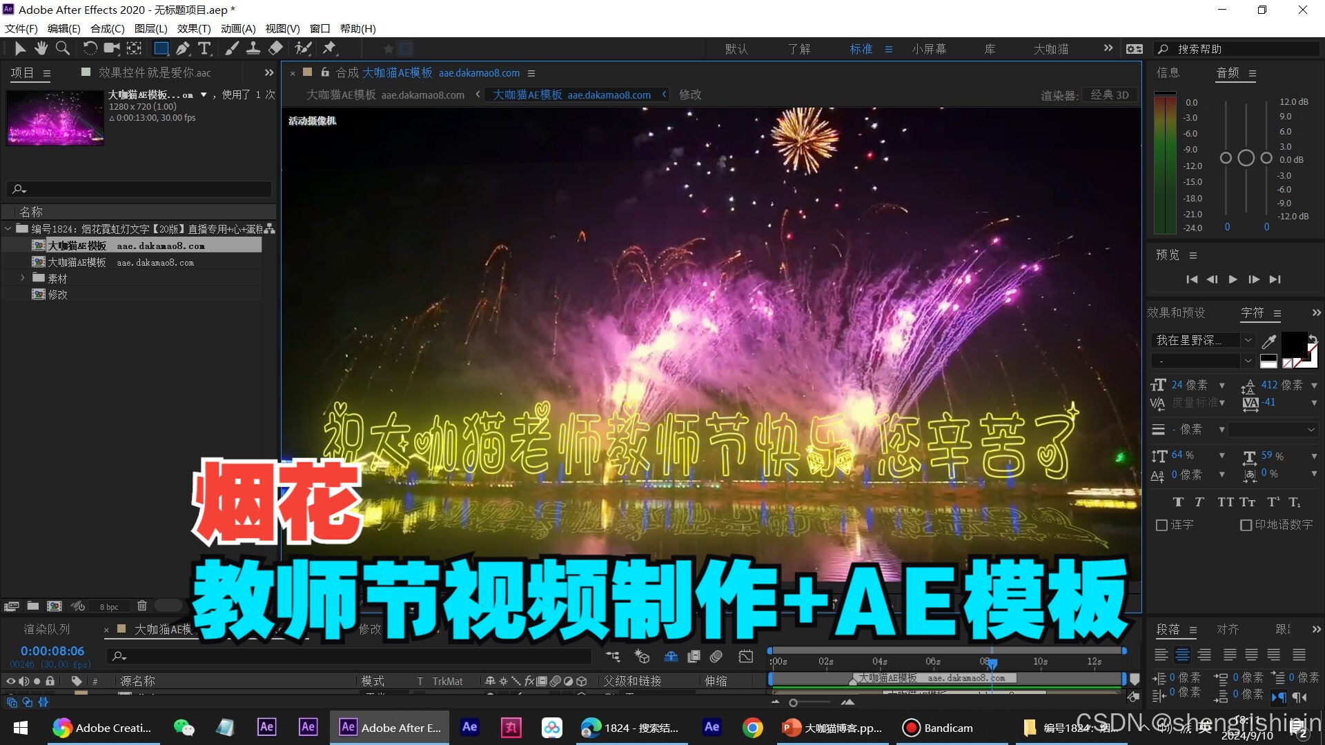Adjust the timeline zoom slider
This screenshot has height=745, width=1325.
pyautogui.click(x=794, y=703)
